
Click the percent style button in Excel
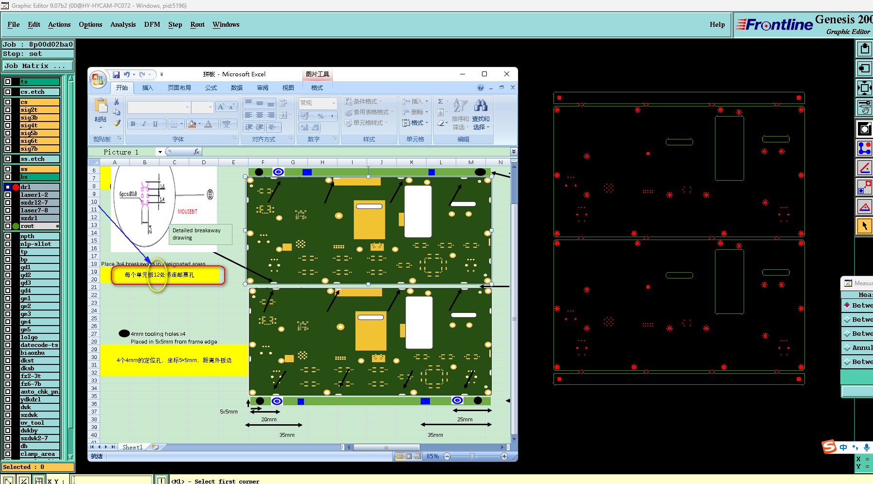[321, 116]
